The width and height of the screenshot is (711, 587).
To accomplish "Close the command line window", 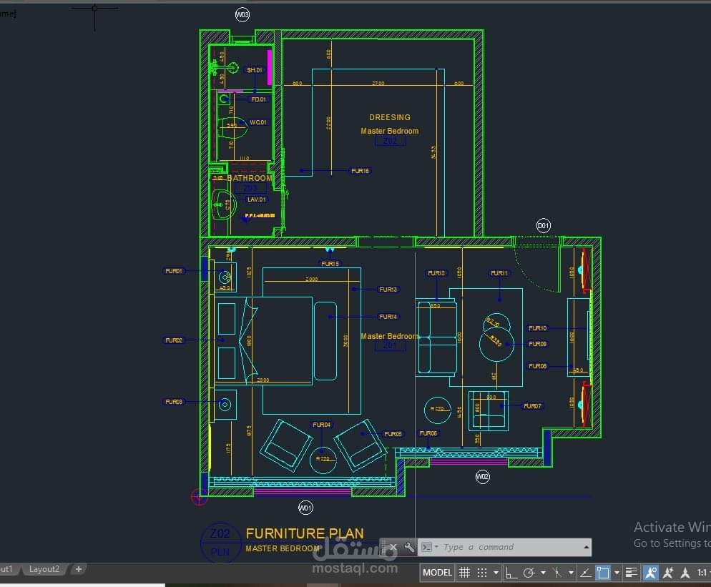I will pos(393,547).
